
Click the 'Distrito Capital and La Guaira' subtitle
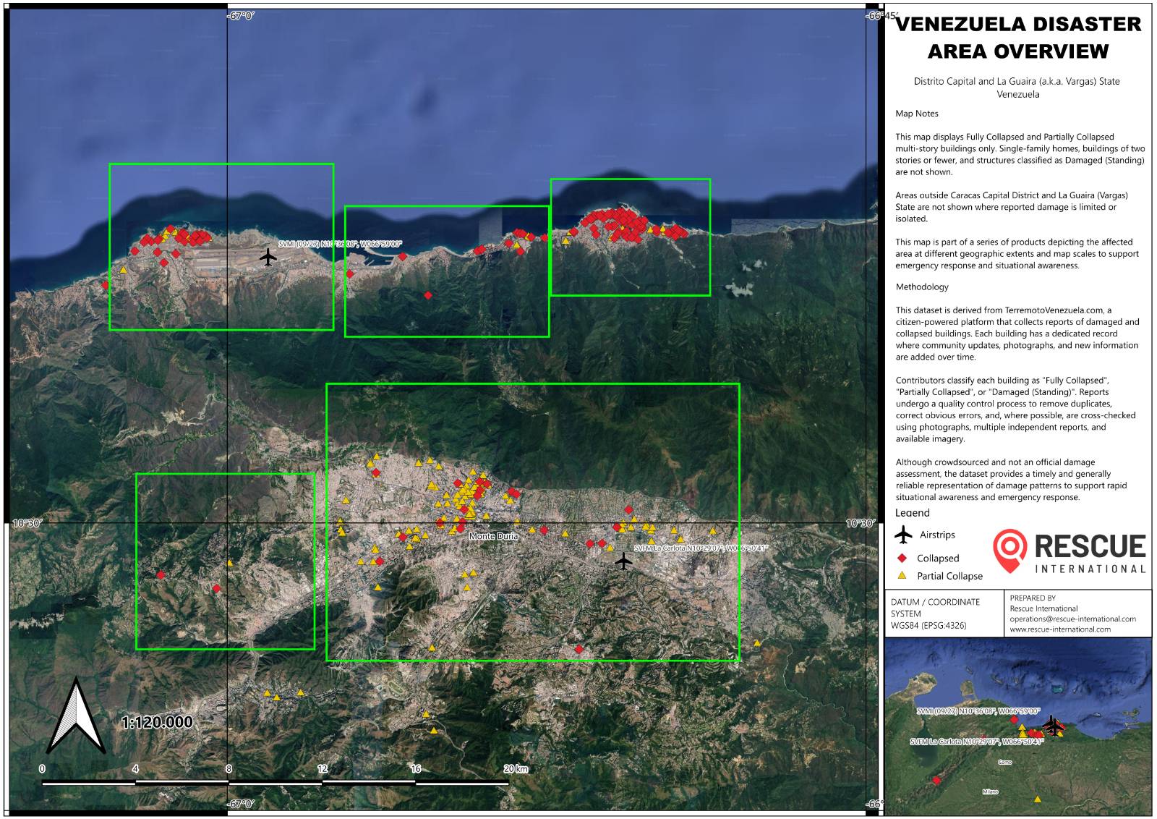(x=1017, y=88)
